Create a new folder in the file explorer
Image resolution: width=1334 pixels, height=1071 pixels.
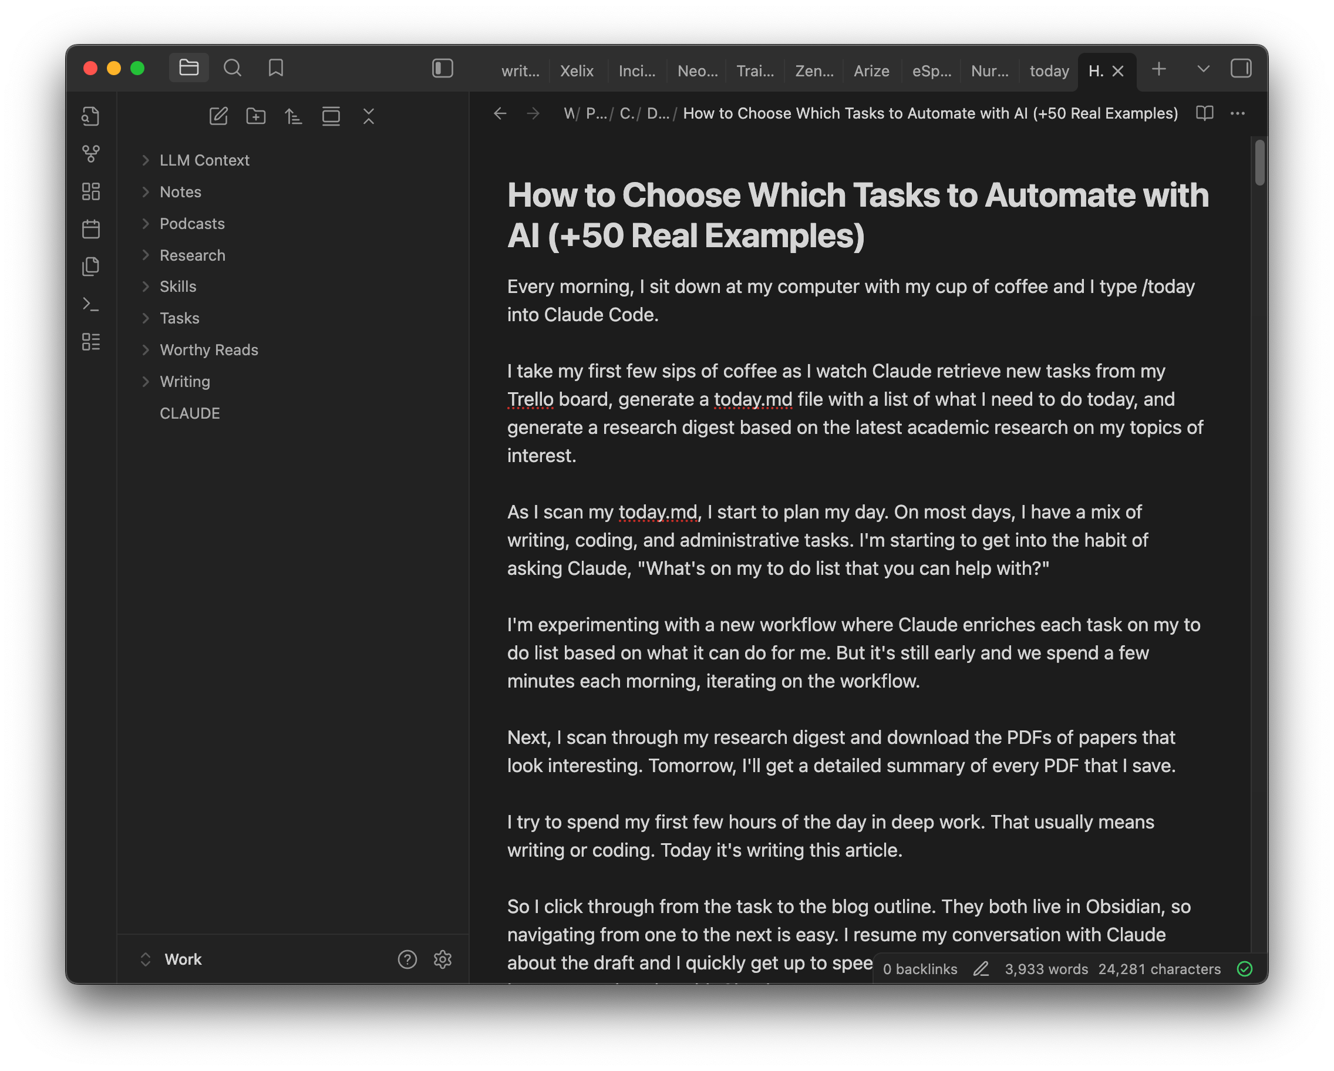coord(255,116)
